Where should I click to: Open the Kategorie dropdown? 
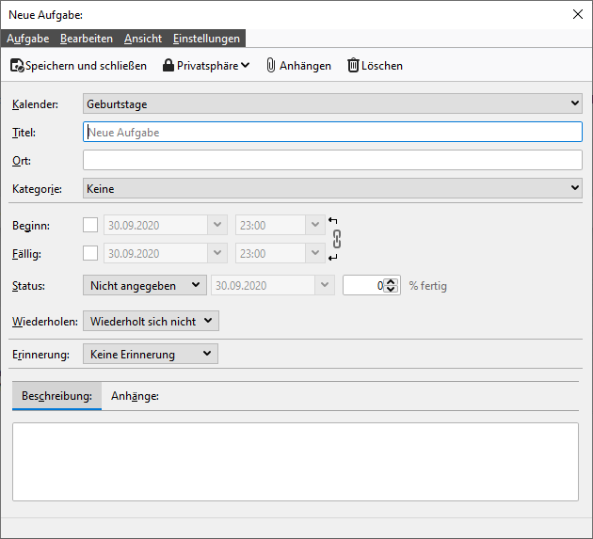[332, 189]
